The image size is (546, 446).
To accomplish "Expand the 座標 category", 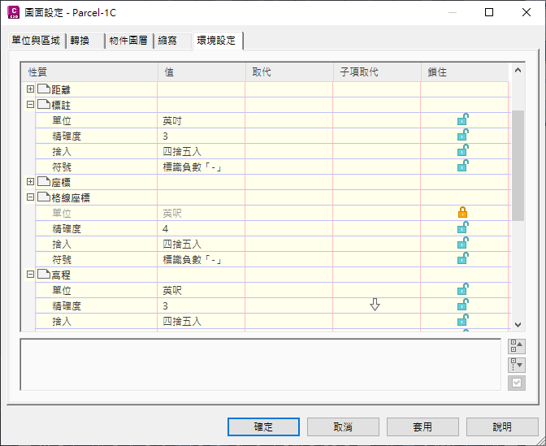I will point(30,181).
